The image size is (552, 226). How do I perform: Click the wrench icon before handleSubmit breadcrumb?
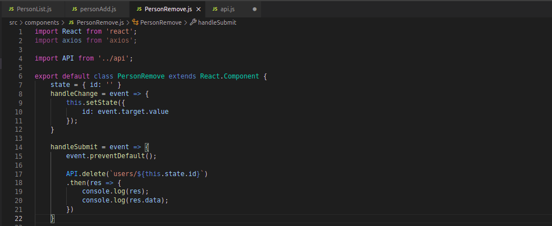click(x=193, y=22)
